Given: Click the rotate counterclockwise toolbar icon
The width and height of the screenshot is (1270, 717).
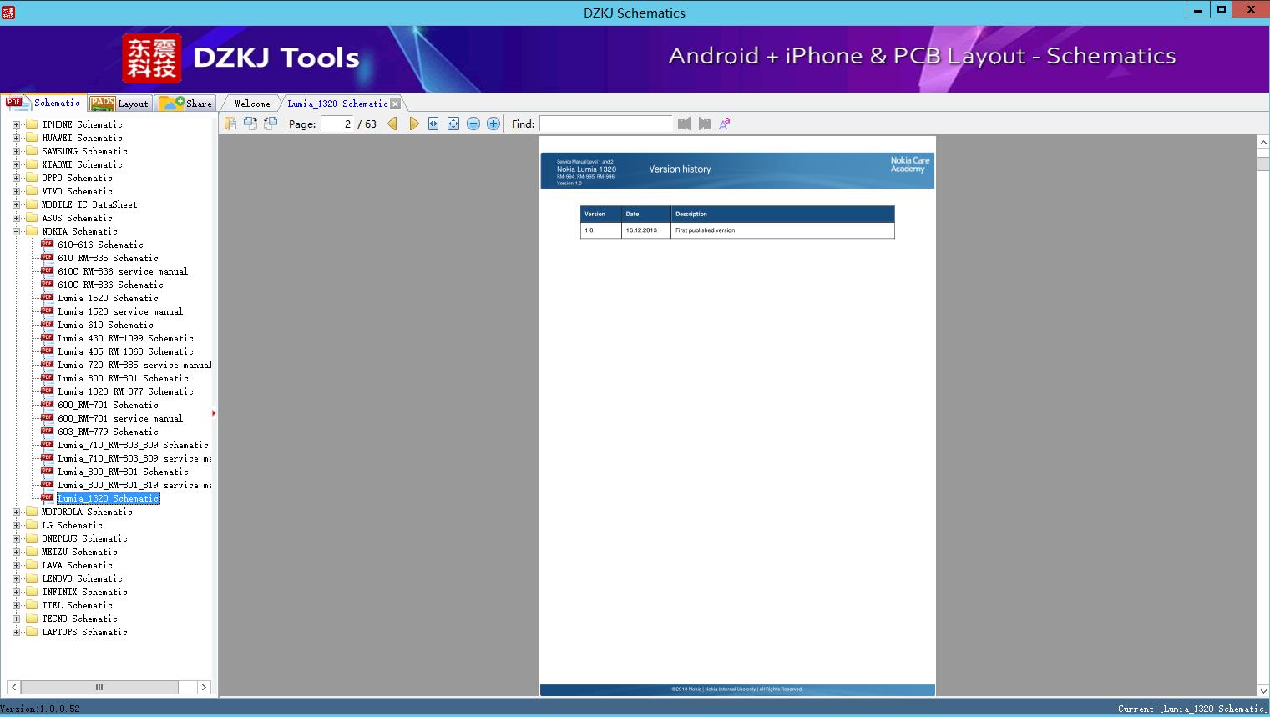Looking at the screenshot, I should tap(250, 124).
